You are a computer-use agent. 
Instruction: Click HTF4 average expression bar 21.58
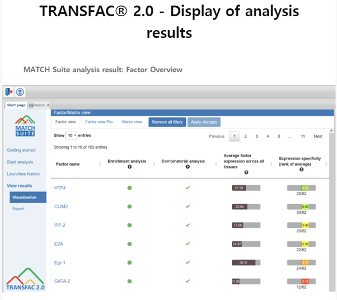click(x=246, y=188)
